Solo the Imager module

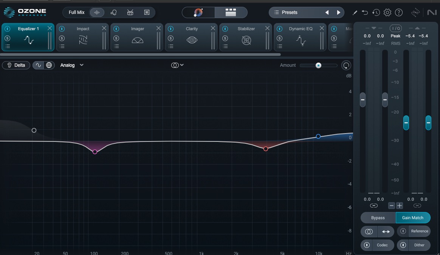[116, 38]
